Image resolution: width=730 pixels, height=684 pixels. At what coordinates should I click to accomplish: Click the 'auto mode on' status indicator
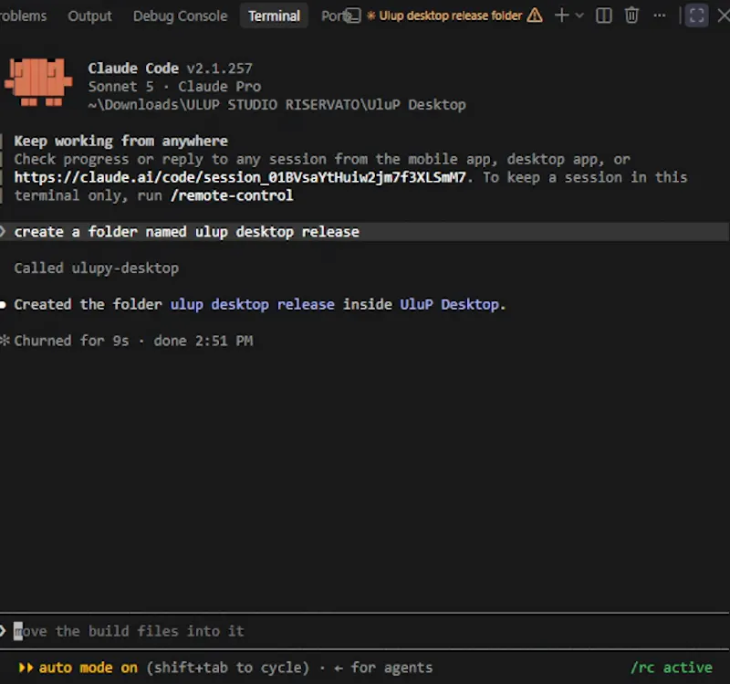89,668
